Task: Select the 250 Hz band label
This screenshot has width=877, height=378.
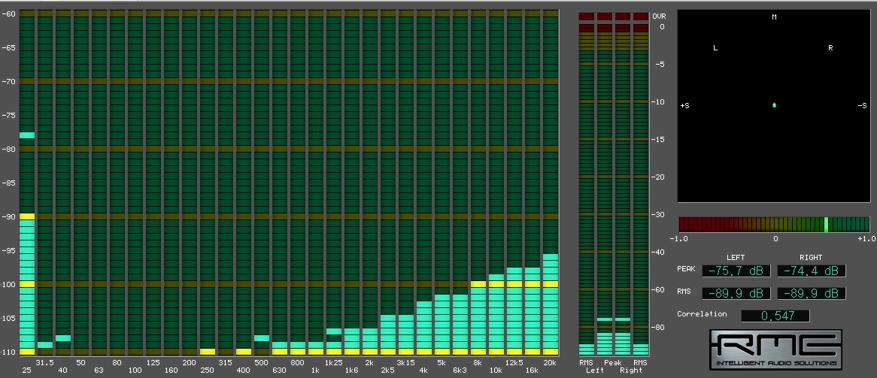Action: (x=207, y=370)
